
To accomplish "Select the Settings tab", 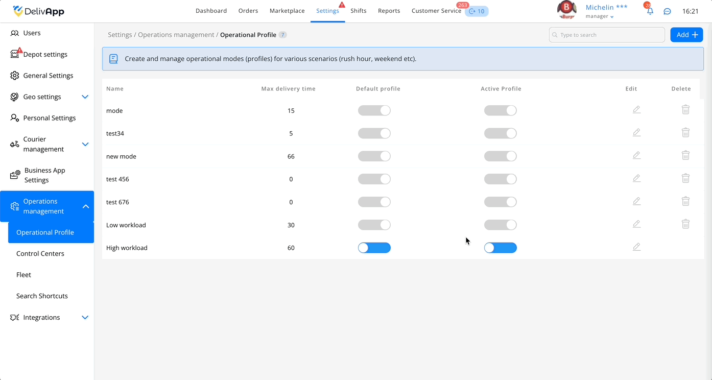I will (x=327, y=11).
